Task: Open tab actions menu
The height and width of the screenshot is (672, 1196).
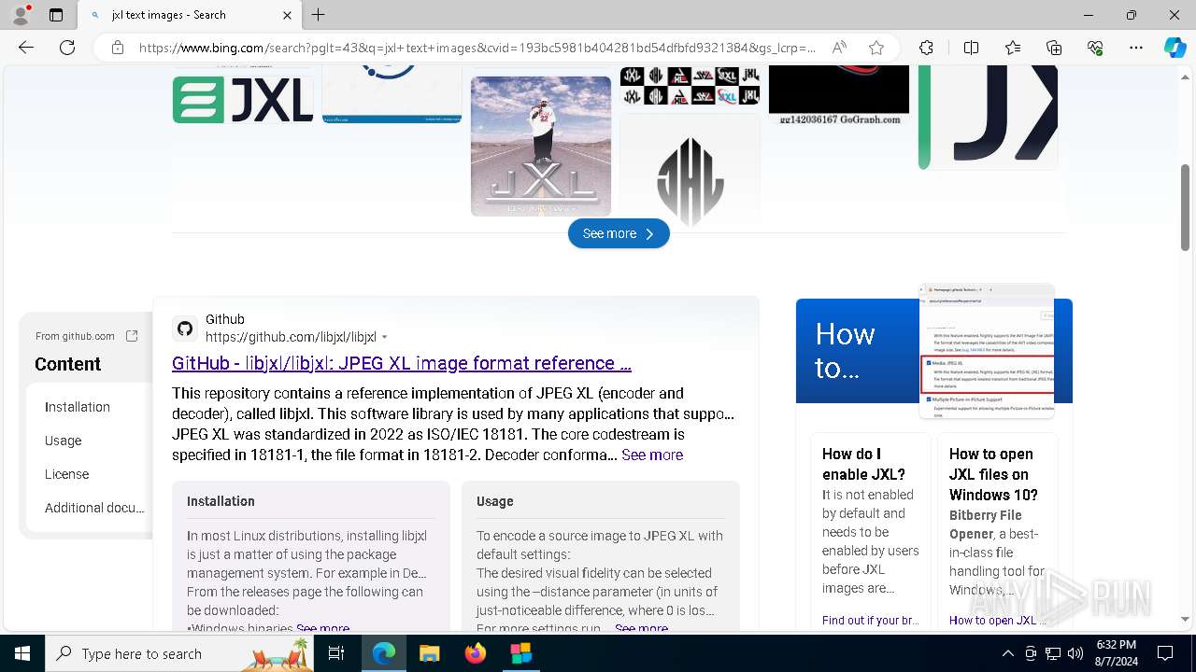Action: tap(56, 15)
